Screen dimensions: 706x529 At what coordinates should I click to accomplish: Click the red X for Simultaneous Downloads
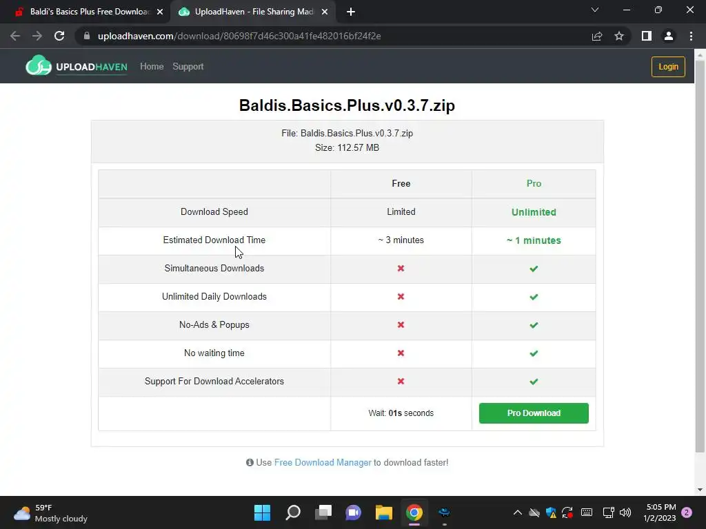pos(401,268)
